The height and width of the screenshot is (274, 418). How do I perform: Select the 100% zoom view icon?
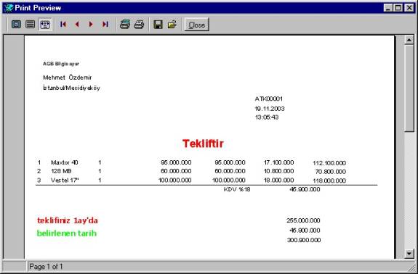[30, 25]
